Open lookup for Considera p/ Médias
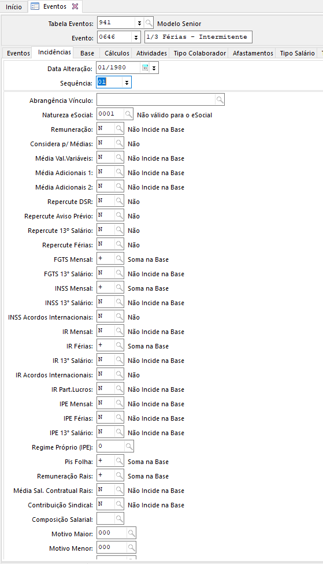323x564 pixels. click(119, 143)
